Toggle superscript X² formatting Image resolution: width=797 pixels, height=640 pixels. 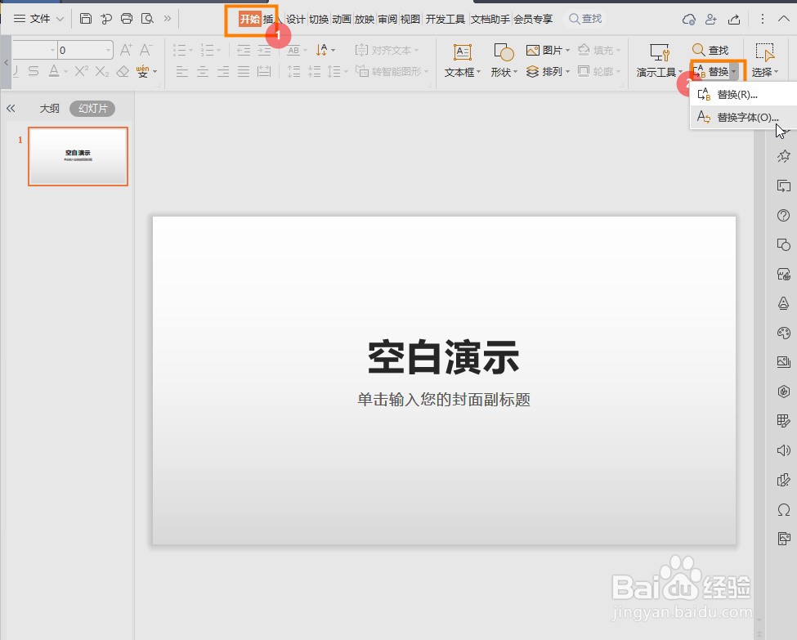pos(81,71)
